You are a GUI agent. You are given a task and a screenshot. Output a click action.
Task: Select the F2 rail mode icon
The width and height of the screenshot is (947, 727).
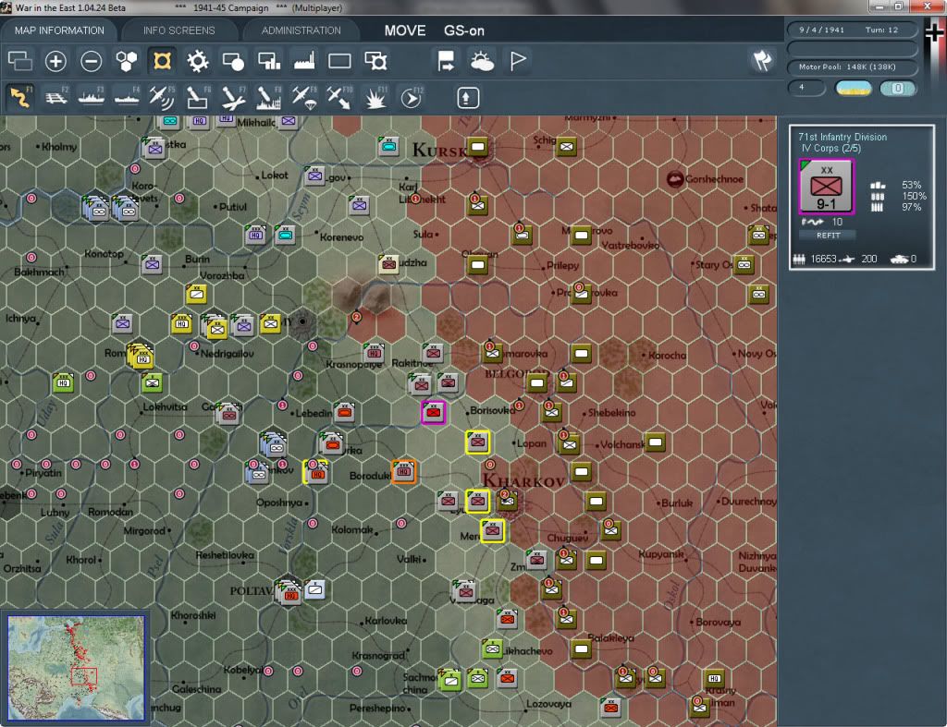click(56, 97)
